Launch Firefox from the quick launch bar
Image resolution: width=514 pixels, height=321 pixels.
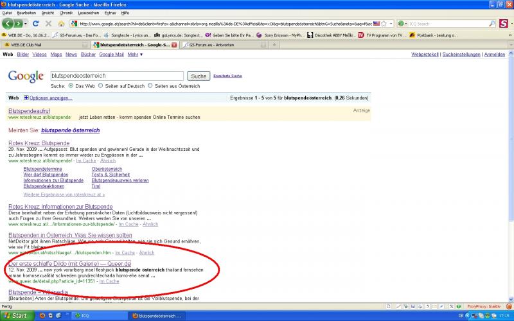pyautogui.click(x=42, y=316)
